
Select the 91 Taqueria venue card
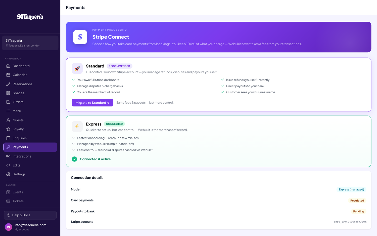[x=30, y=43]
